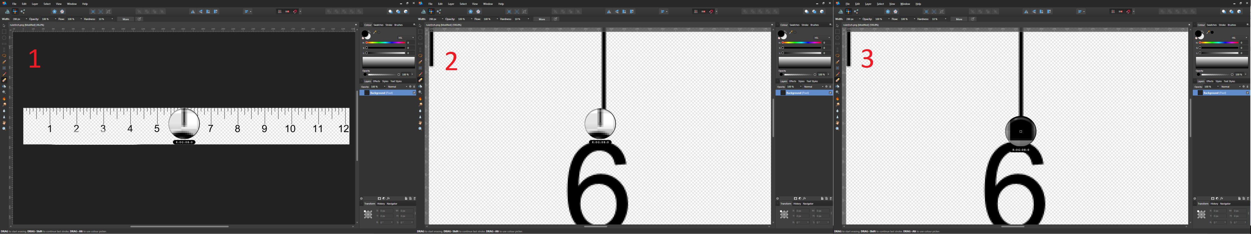Screen dimensions: 1251x234
Task: Click primary black colour swatch in the left window
Action: pyautogui.click(x=365, y=34)
